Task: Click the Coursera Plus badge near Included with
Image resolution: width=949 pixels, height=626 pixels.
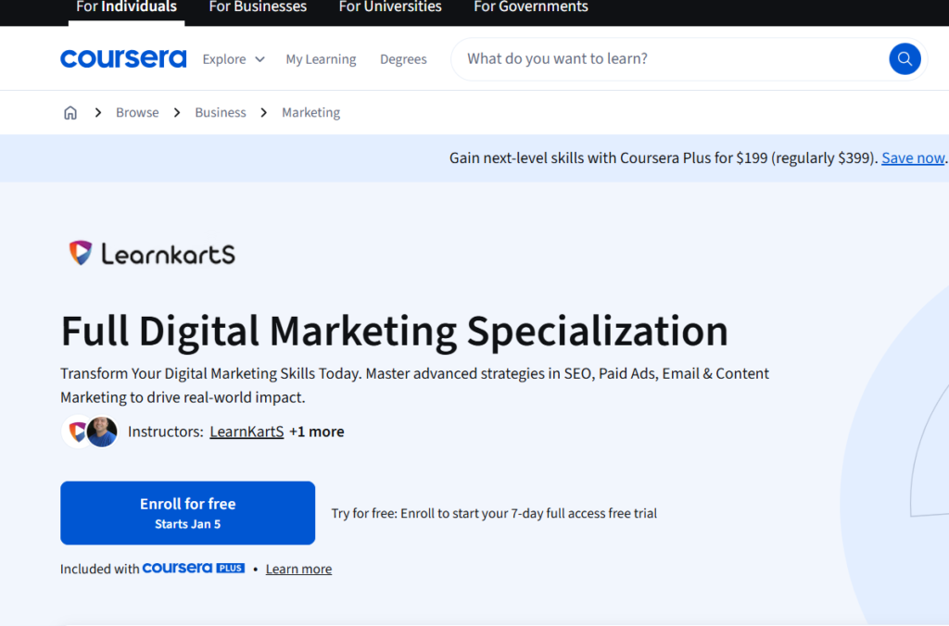Action: 194,568
